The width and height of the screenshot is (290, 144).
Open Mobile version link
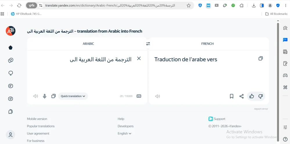[x=37, y=119]
